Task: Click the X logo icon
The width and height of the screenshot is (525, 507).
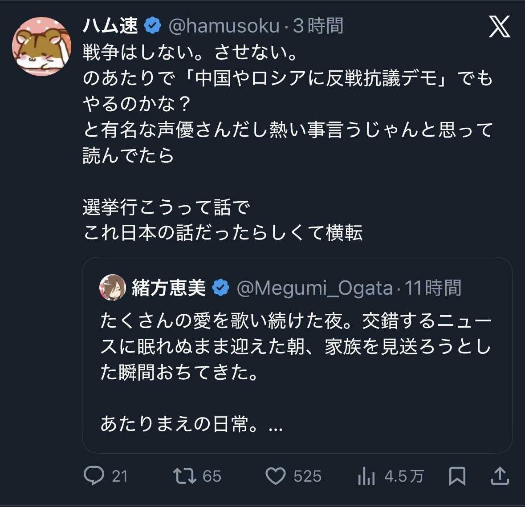Action: (x=499, y=27)
